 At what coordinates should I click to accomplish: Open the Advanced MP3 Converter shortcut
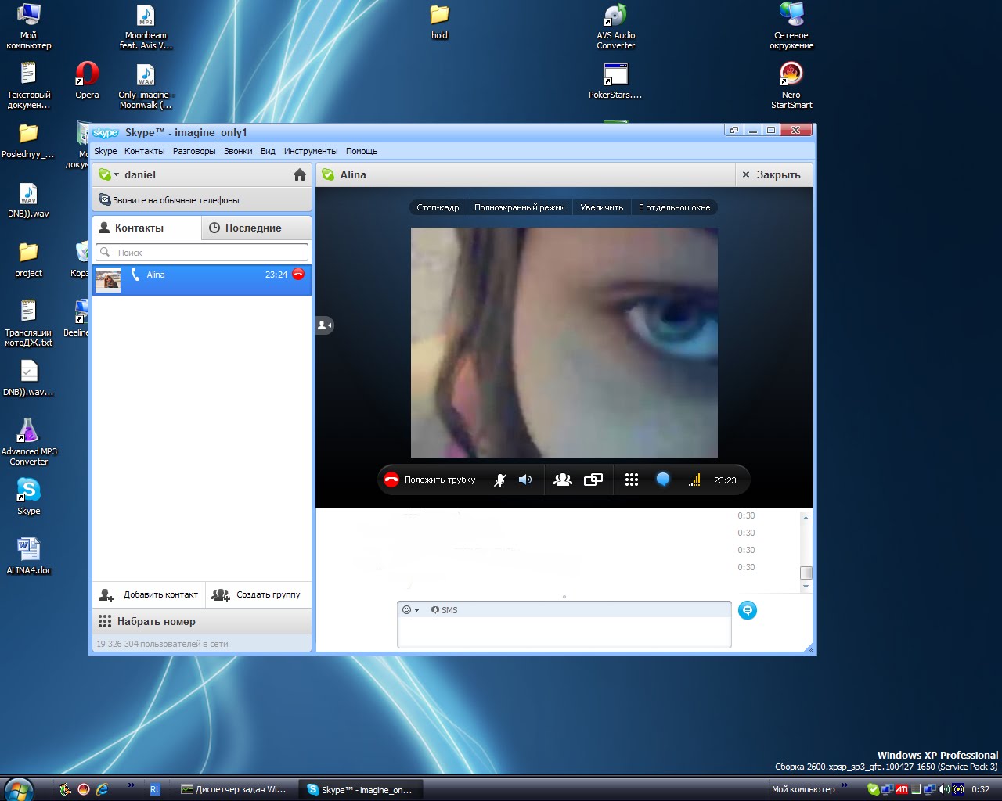click(x=29, y=442)
